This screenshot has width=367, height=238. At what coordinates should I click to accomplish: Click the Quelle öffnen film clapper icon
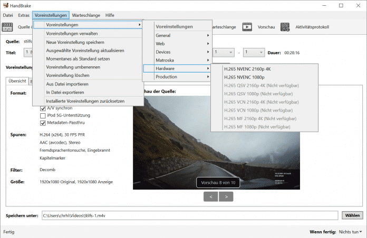(8, 27)
